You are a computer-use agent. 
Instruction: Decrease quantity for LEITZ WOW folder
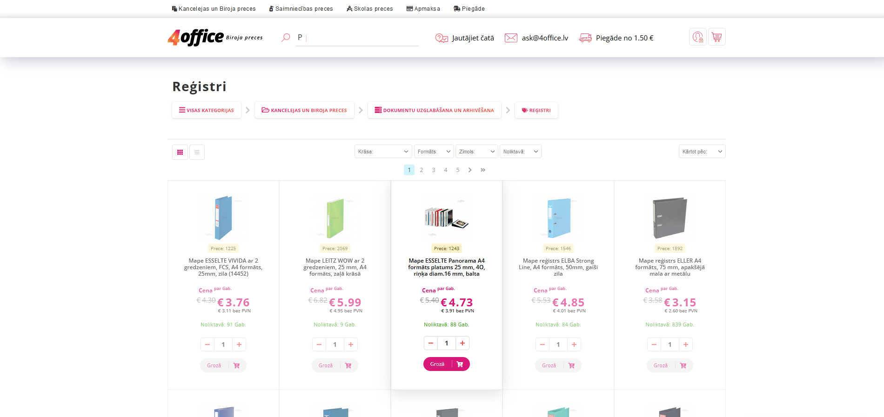click(x=319, y=344)
